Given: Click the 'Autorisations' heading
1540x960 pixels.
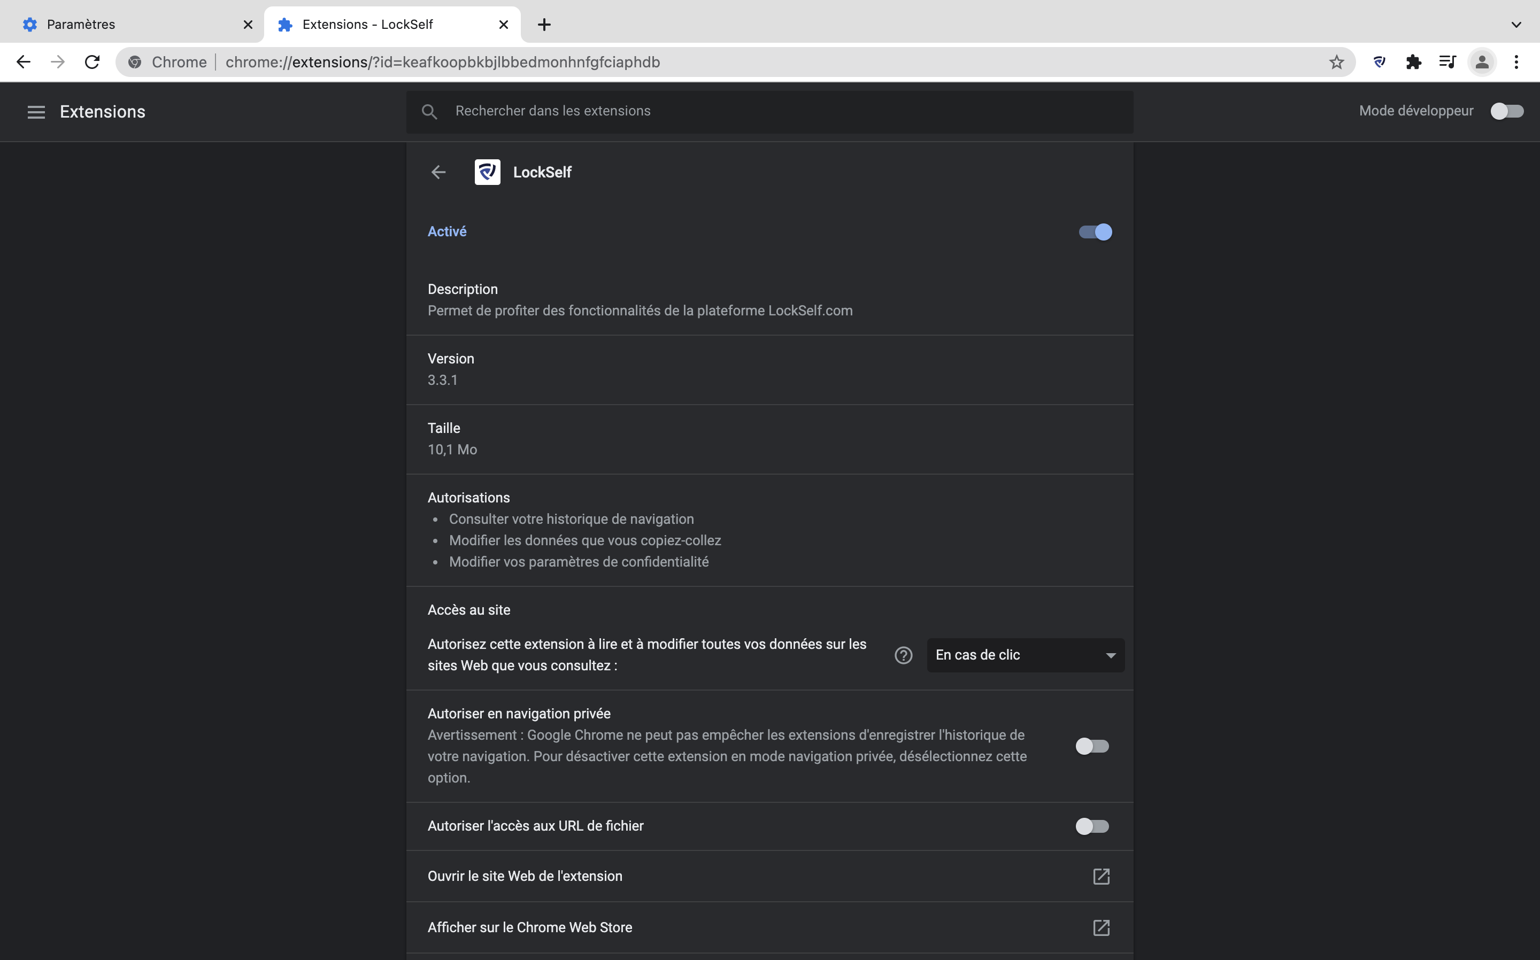Looking at the screenshot, I should [468, 498].
